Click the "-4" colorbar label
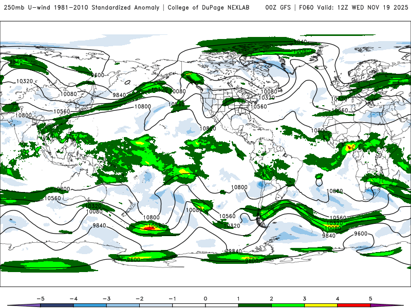This screenshot has width=411, height=308. 73,299
